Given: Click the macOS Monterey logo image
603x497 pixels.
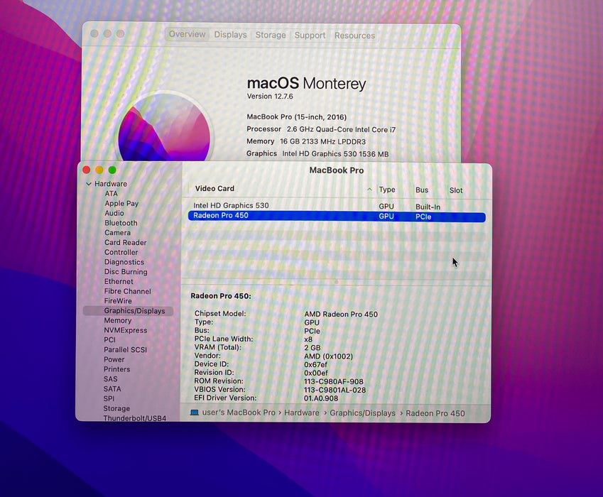Looking at the screenshot, I should tap(165, 128).
